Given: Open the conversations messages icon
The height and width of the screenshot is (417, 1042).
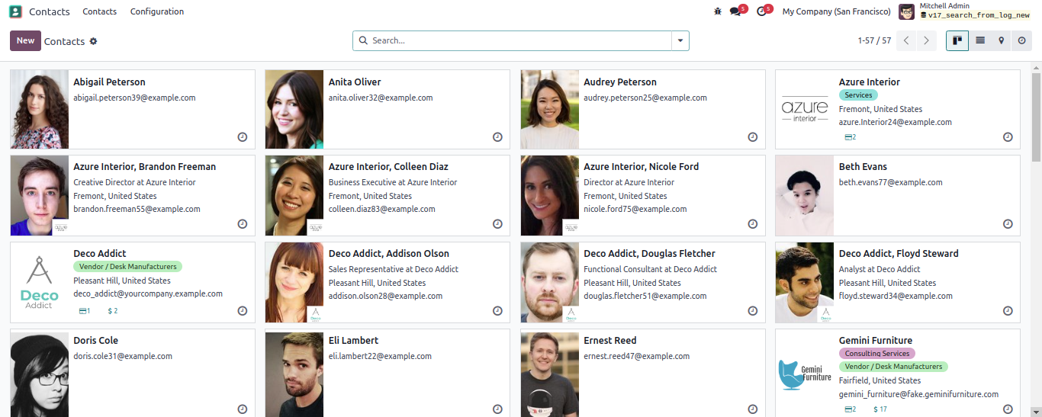Looking at the screenshot, I should (735, 11).
